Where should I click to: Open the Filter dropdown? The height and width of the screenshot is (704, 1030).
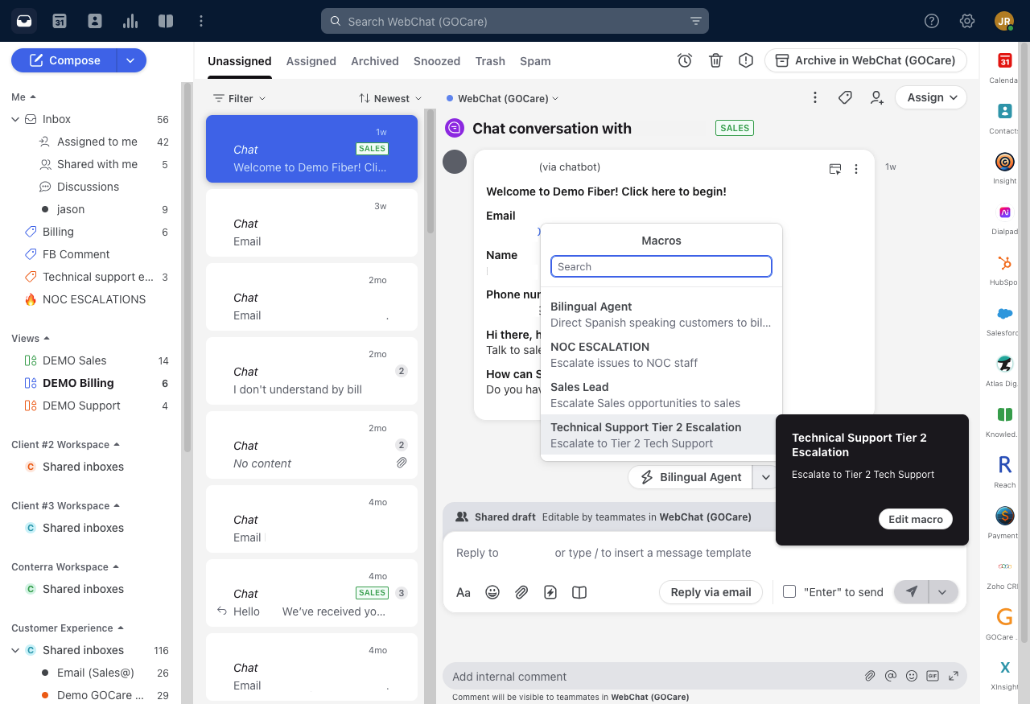click(239, 98)
